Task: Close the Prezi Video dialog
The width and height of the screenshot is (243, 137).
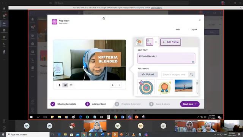Action: coord(200,20)
